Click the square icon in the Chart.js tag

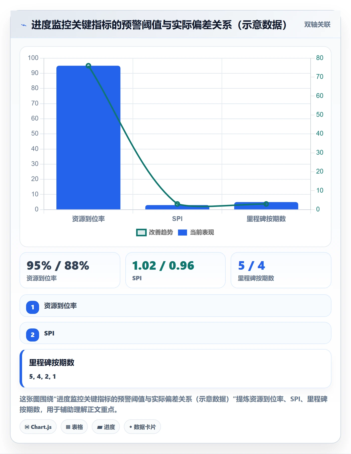(27, 427)
